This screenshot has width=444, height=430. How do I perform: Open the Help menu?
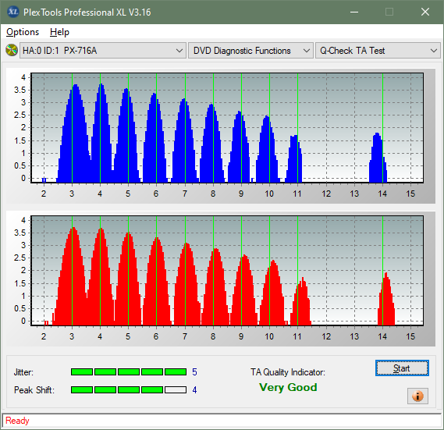pos(59,32)
